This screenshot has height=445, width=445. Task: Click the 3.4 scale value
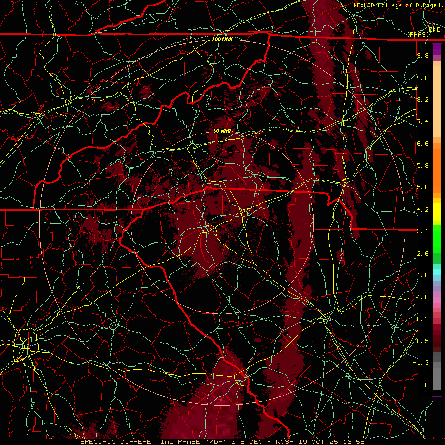click(x=423, y=231)
